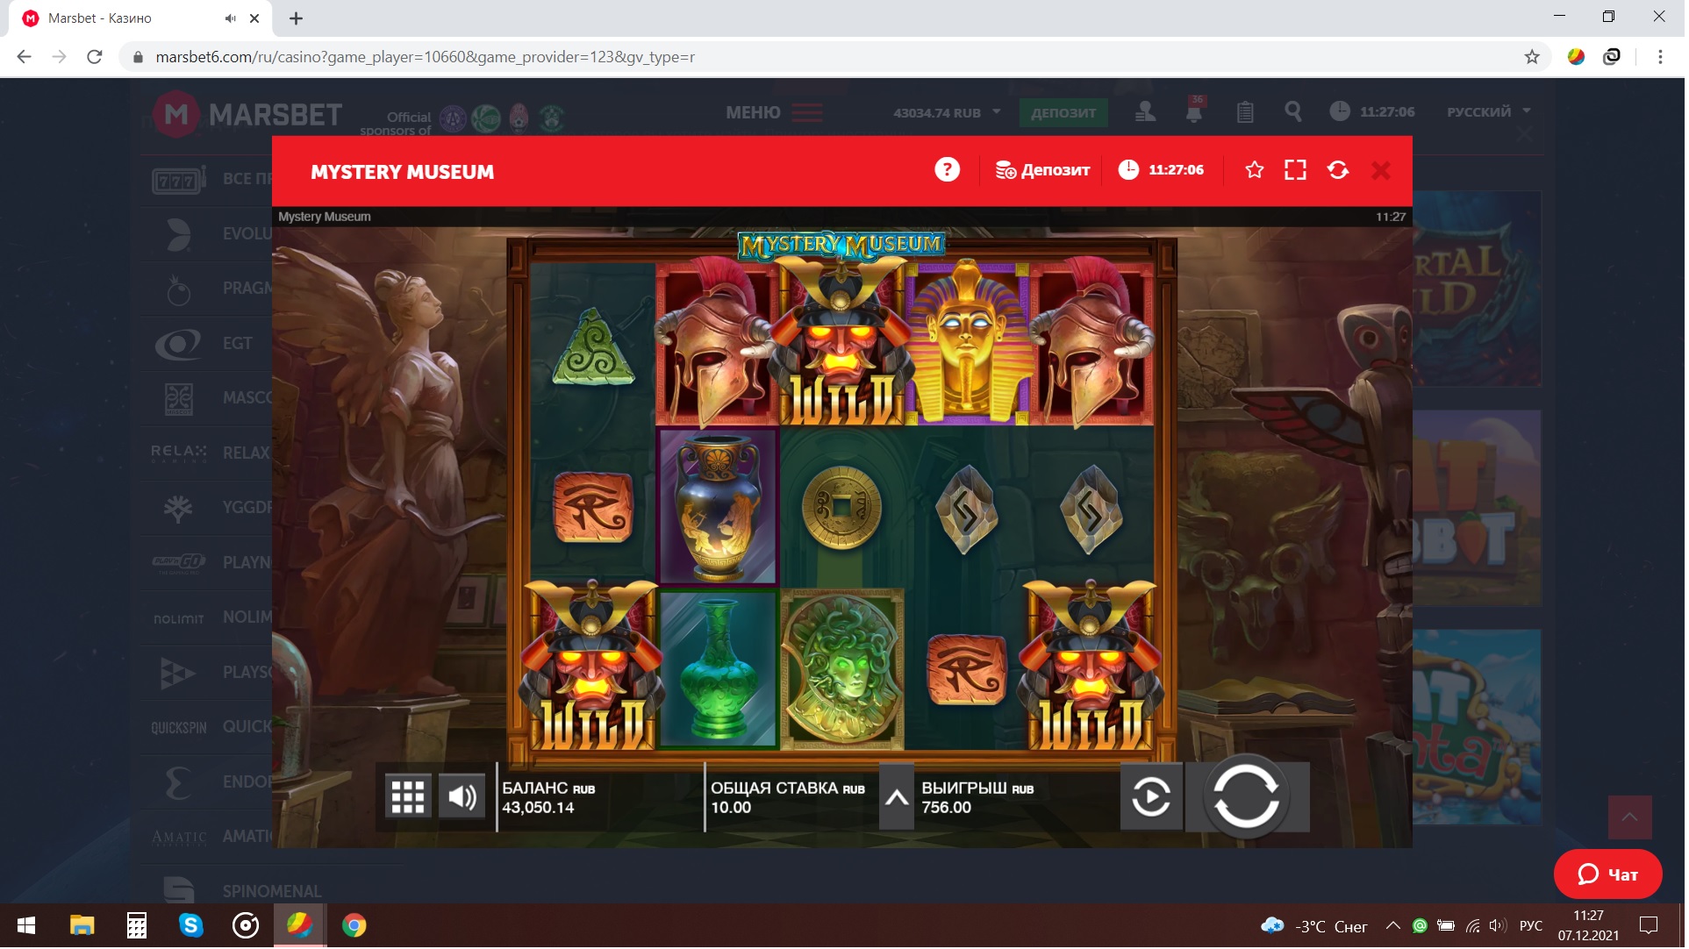This screenshot has width=1689, height=949.
Task: Open the game help question mark
Action: pyautogui.click(x=948, y=170)
